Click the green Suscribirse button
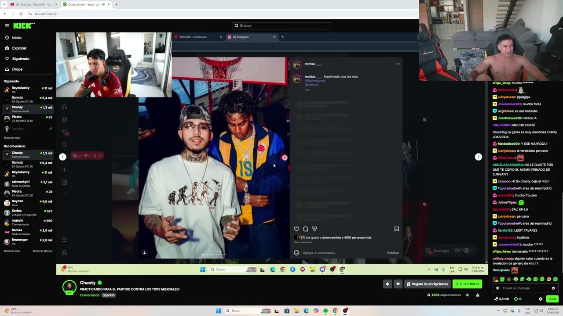Screen dimensions: 563x316 (x=467, y=284)
